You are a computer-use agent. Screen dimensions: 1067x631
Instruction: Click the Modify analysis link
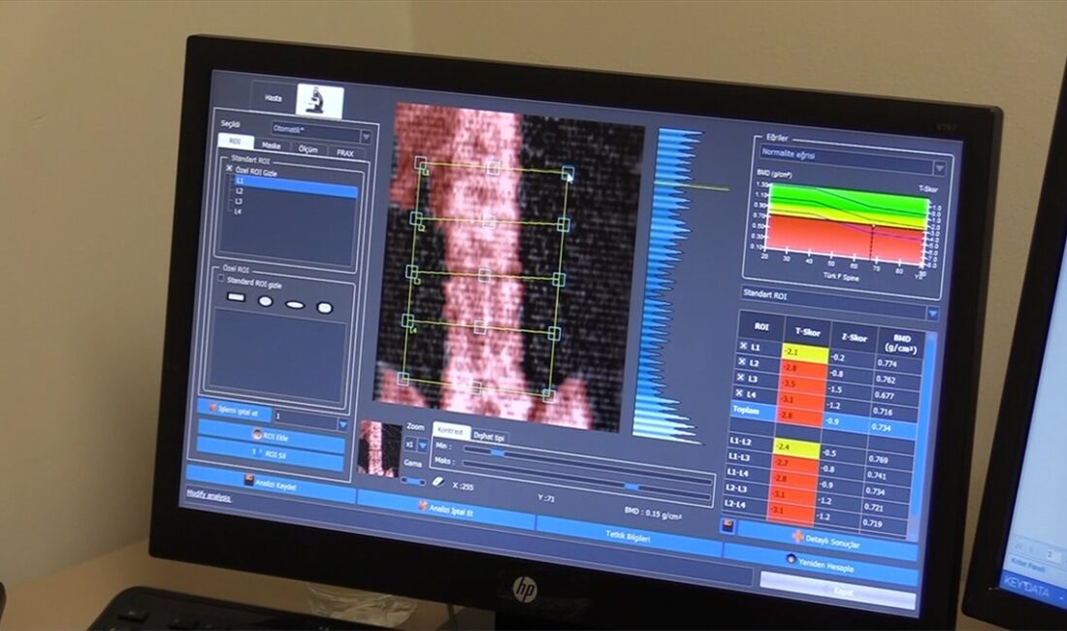click(x=209, y=495)
